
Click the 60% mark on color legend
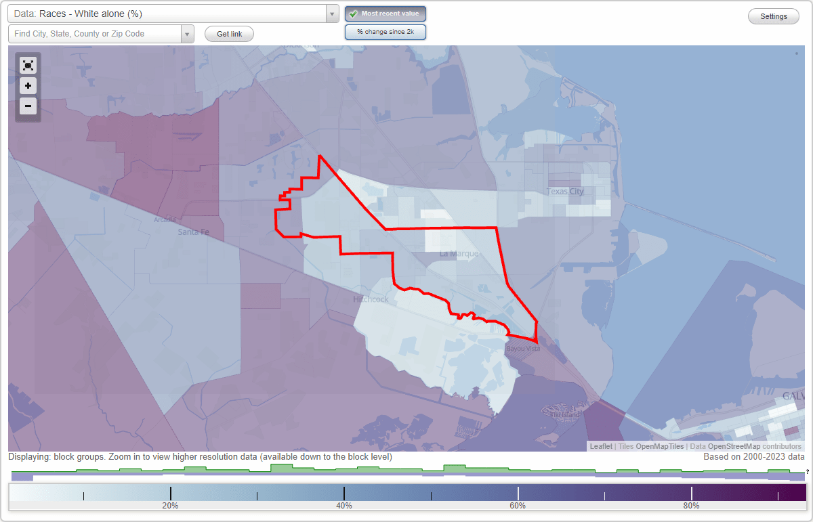point(518,506)
